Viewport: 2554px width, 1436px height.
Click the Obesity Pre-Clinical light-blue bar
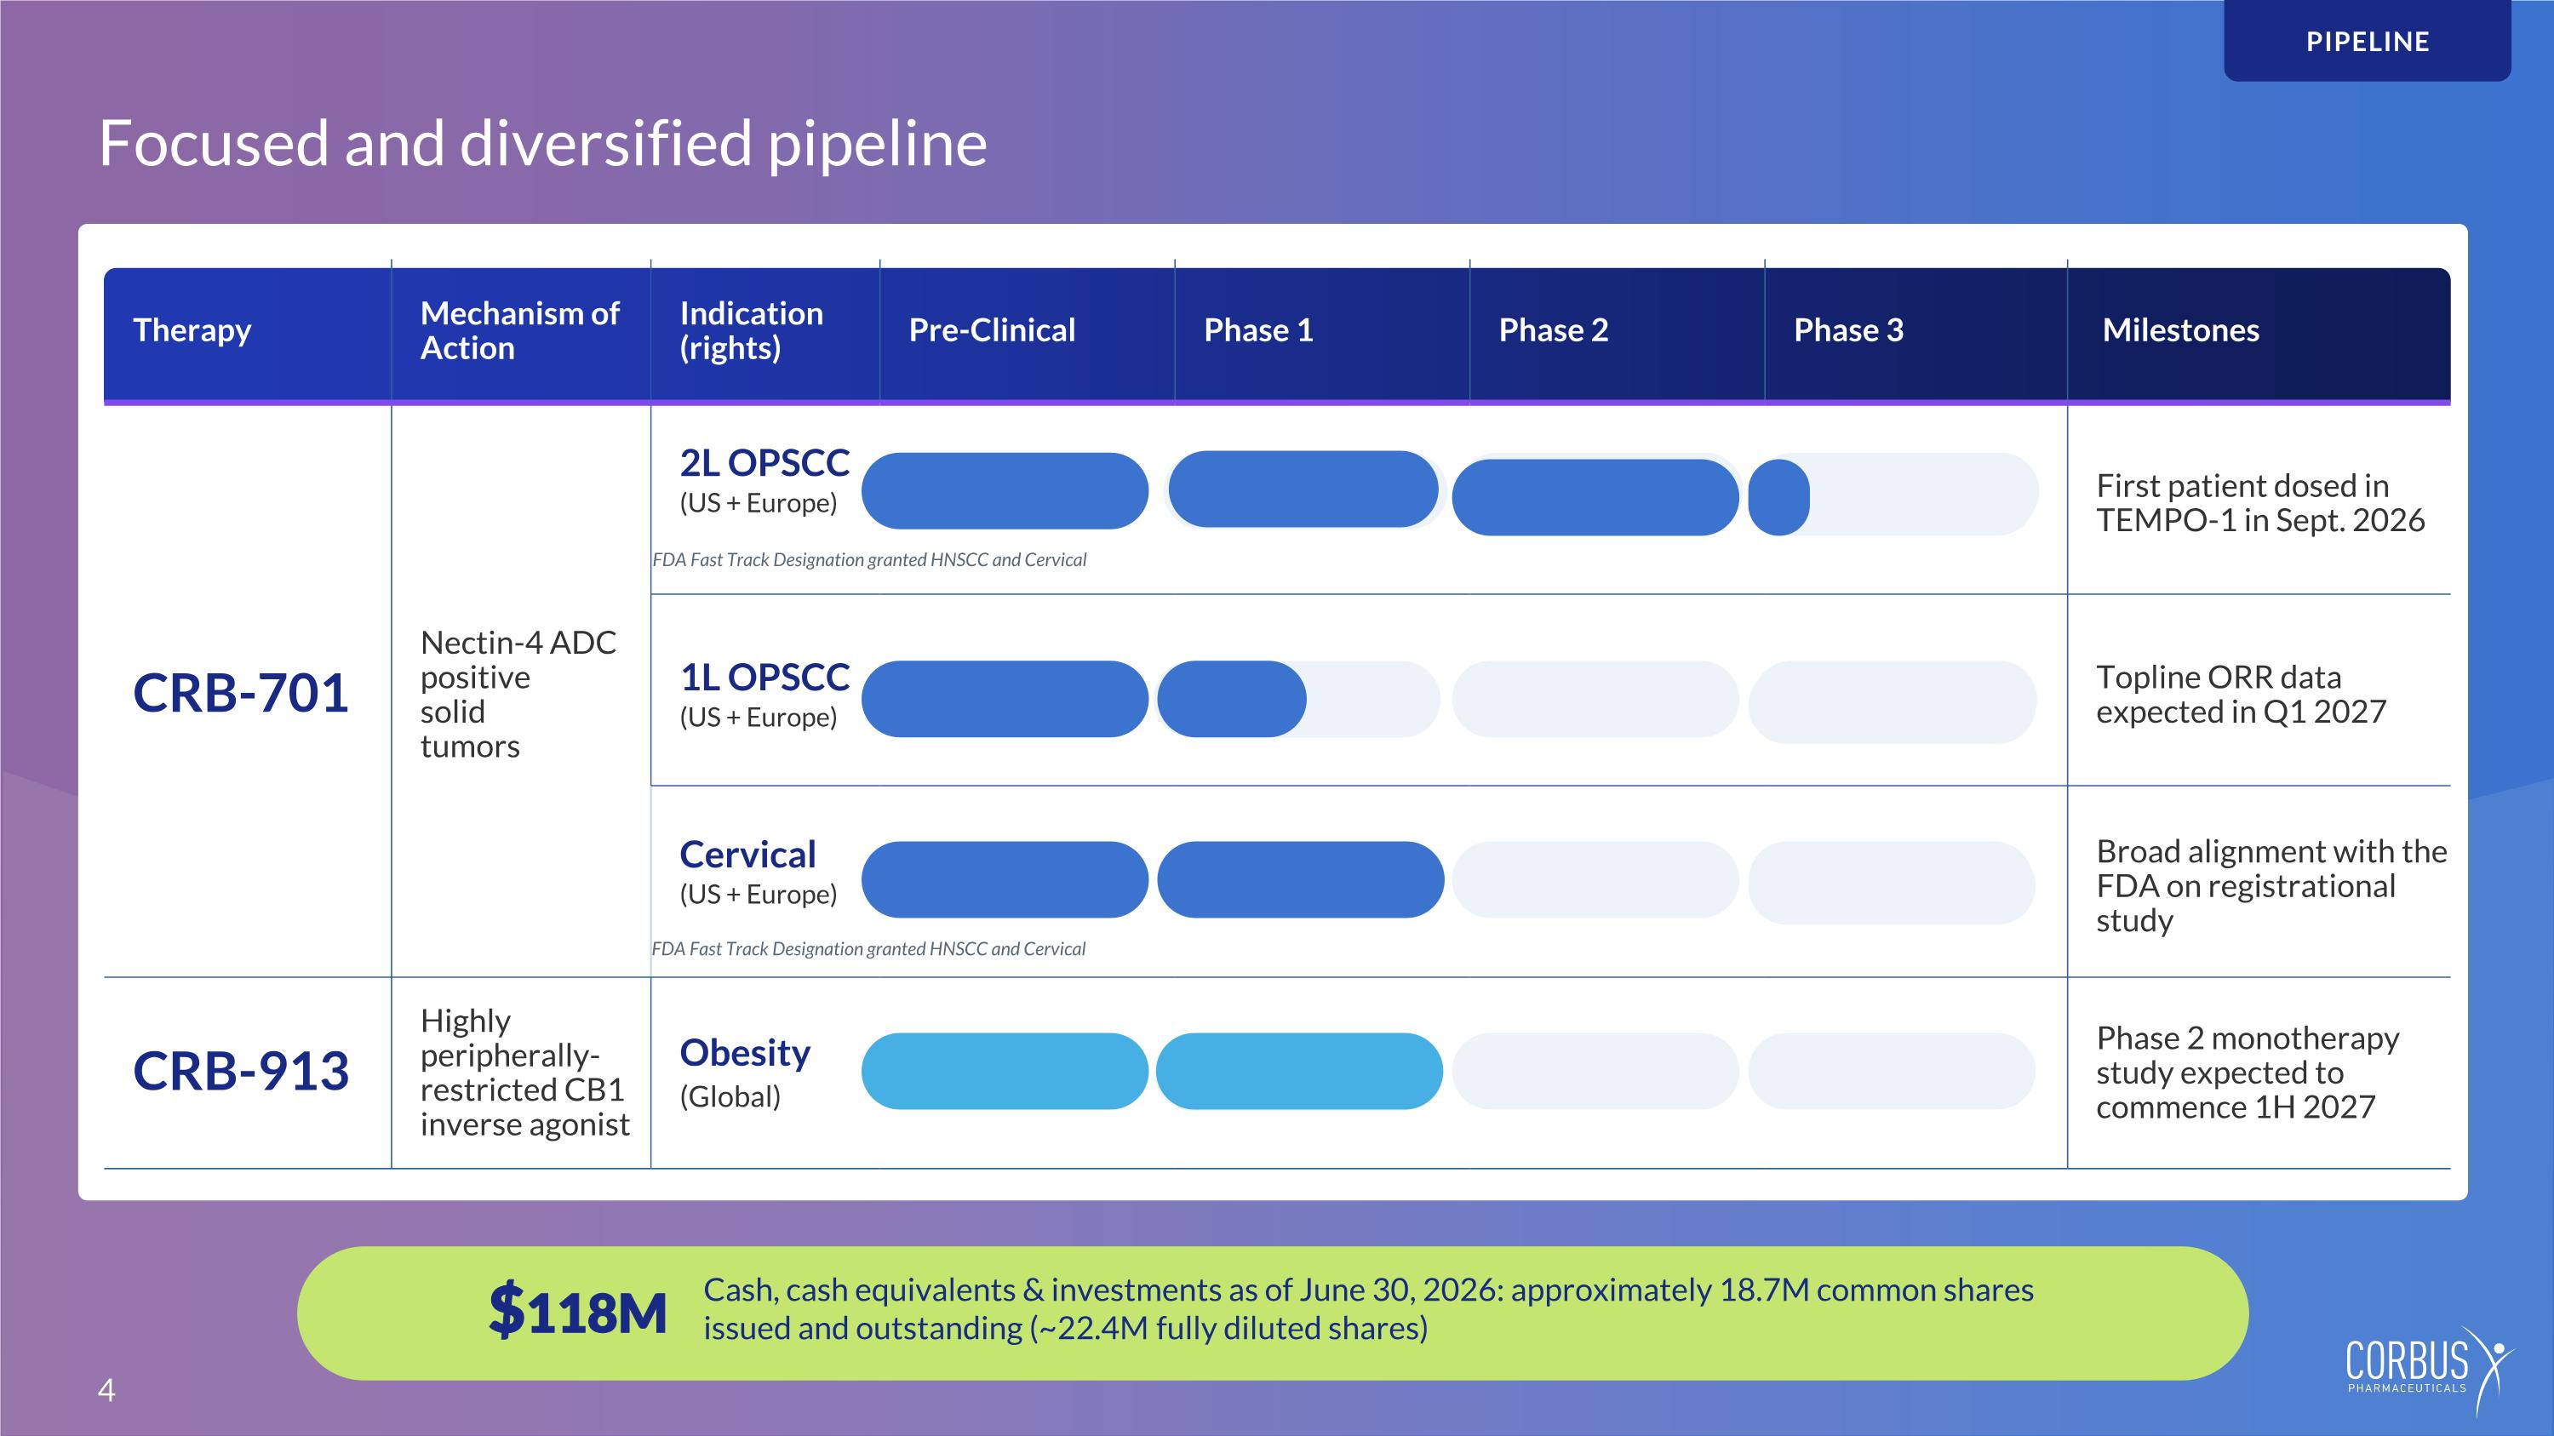click(1005, 1072)
